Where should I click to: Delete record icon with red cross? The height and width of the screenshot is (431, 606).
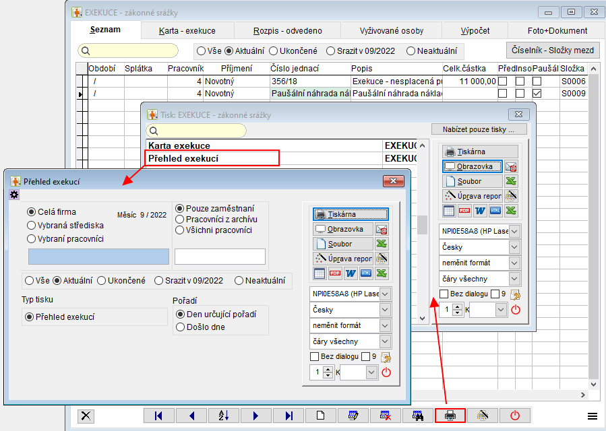[x=386, y=416]
